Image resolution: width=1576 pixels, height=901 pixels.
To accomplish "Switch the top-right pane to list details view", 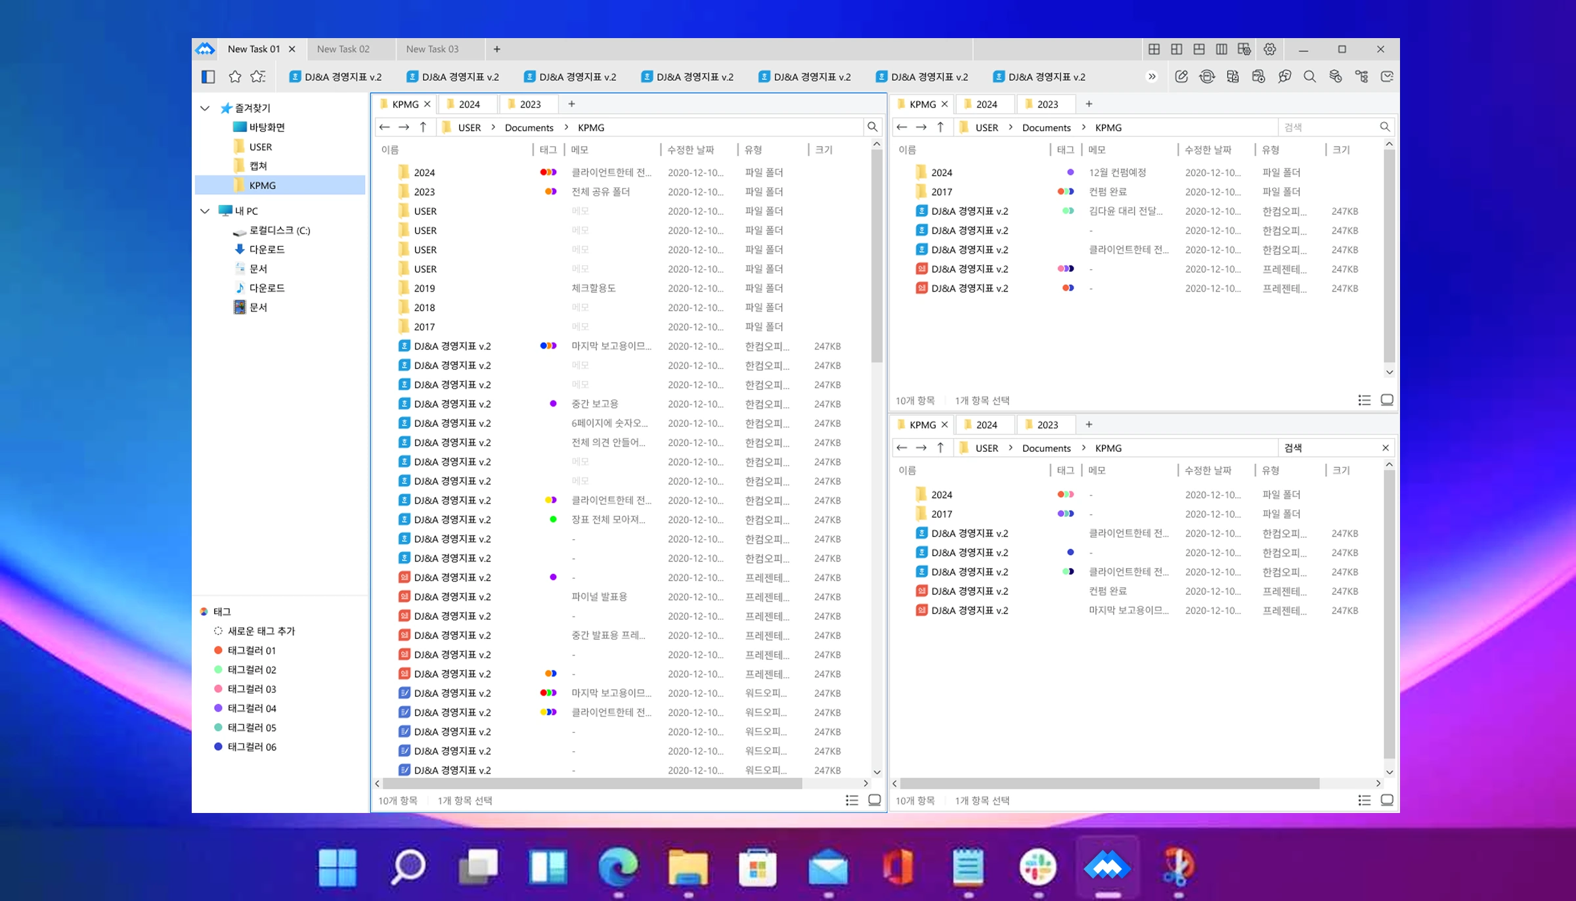I will pyautogui.click(x=1364, y=401).
